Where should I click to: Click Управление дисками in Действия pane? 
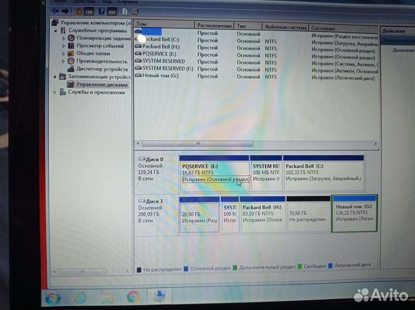coord(398,40)
